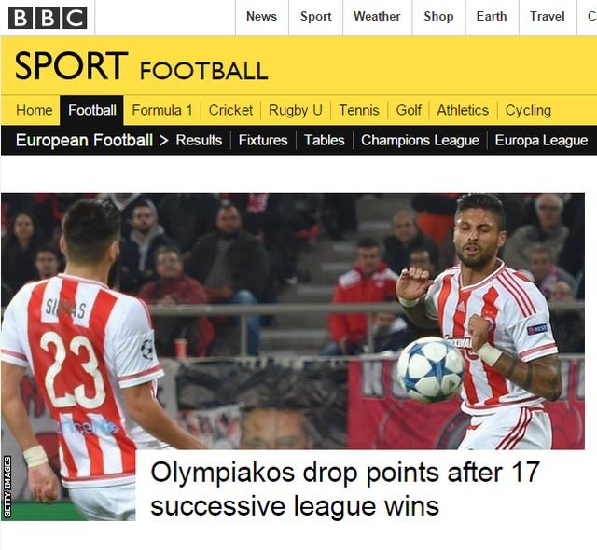This screenshot has width=597, height=550.
Task: Open the Athletics tab
Action: (463, 110)
